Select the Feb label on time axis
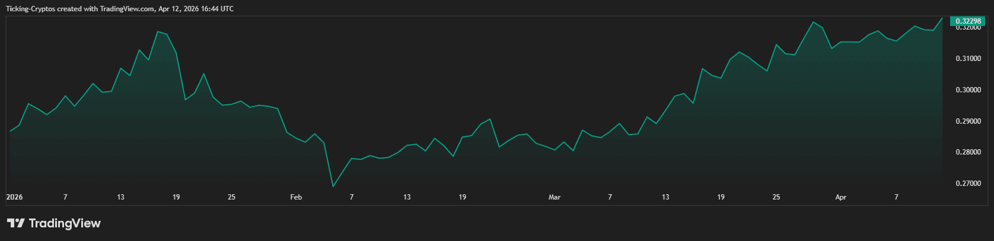 click(296, 197)
